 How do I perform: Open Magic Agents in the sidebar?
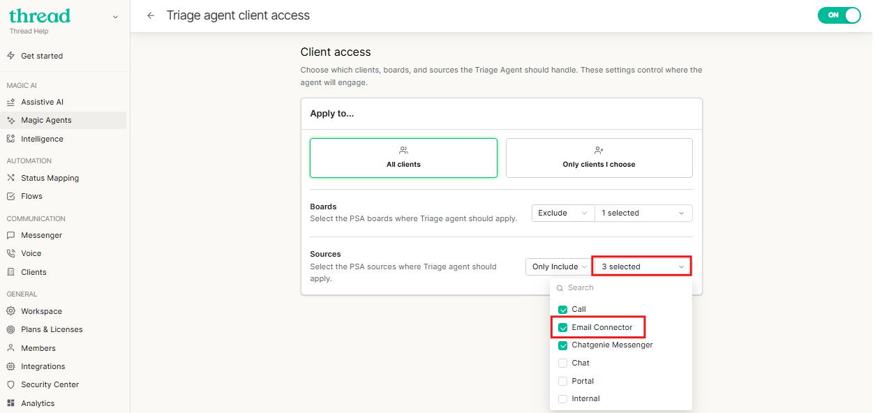point(46,120)
